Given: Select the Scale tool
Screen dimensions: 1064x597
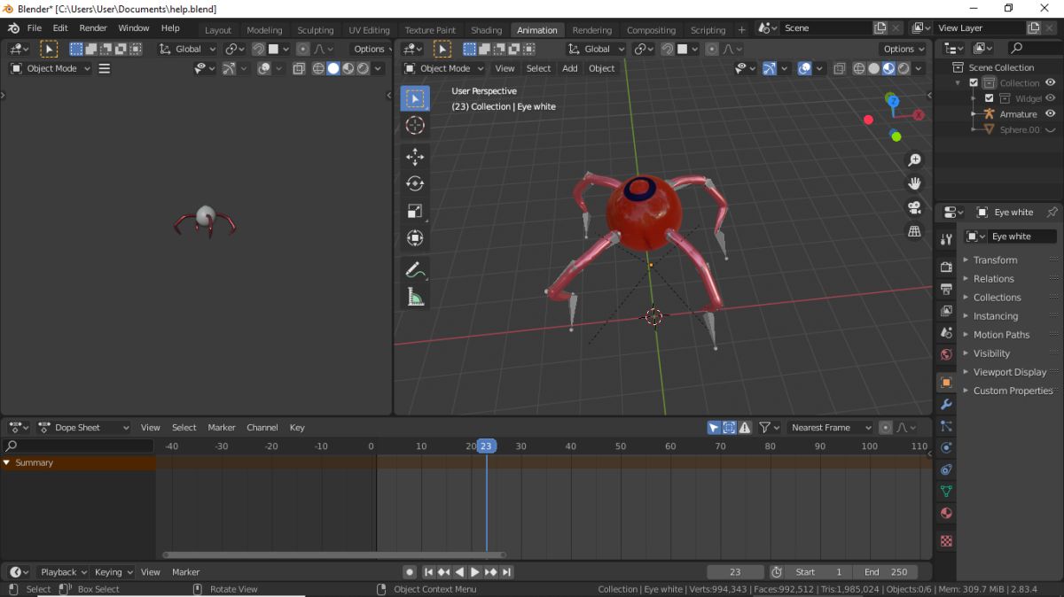Looking at the screenshot, I should pyautogui.click(x=414, y=211).
